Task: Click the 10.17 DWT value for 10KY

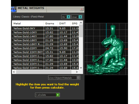Action: coord(63,32)
